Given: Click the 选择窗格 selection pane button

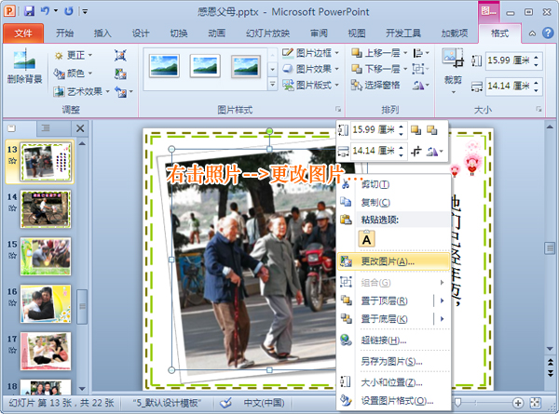Looking at the screenshot, I should click(375, 85).
